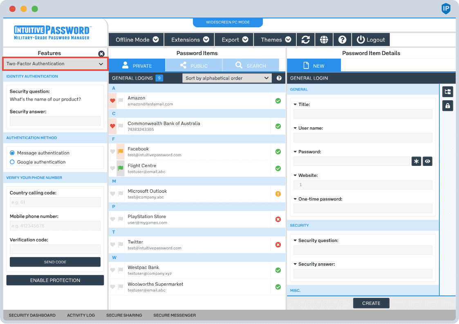Click the Country calling code field
This screenshot has width=459, height=324.
coord(55,202)
